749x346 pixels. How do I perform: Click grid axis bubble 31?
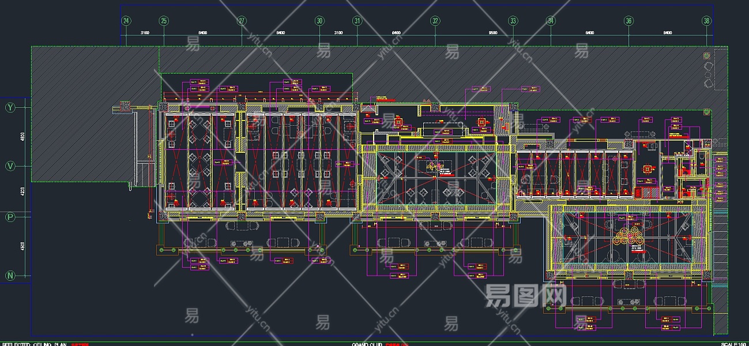click(x=357, y=21)
